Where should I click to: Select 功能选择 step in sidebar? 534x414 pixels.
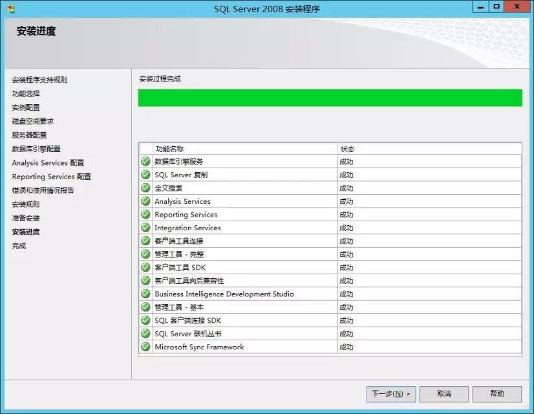coord(26,94)
